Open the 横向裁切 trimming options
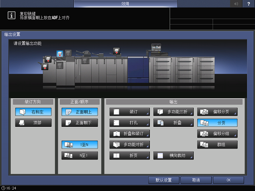Viewport: 255px width, 191px height. [174, 155]
